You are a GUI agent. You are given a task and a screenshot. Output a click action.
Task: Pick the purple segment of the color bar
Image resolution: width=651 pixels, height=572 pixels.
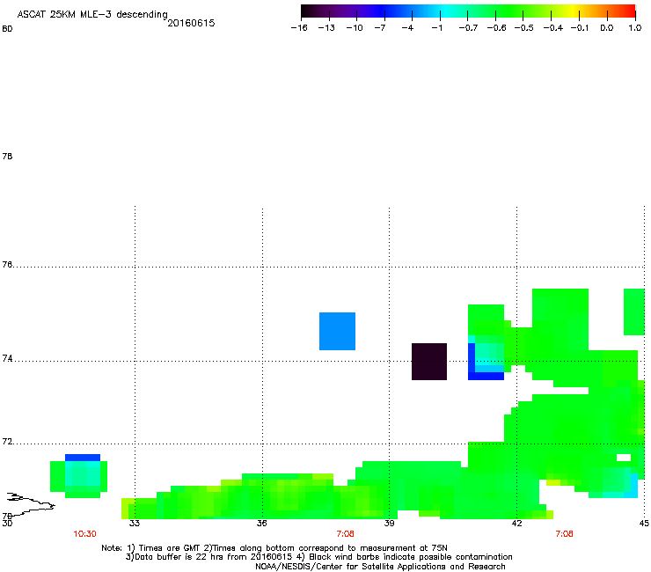click(x=357, y=11)
